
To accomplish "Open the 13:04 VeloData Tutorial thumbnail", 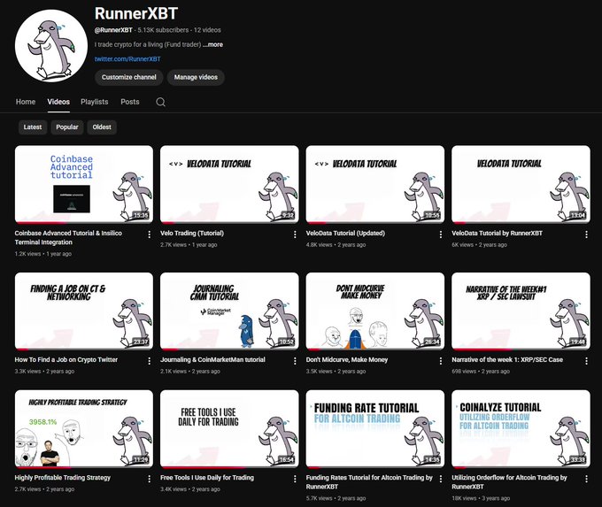I will (521, 184).
